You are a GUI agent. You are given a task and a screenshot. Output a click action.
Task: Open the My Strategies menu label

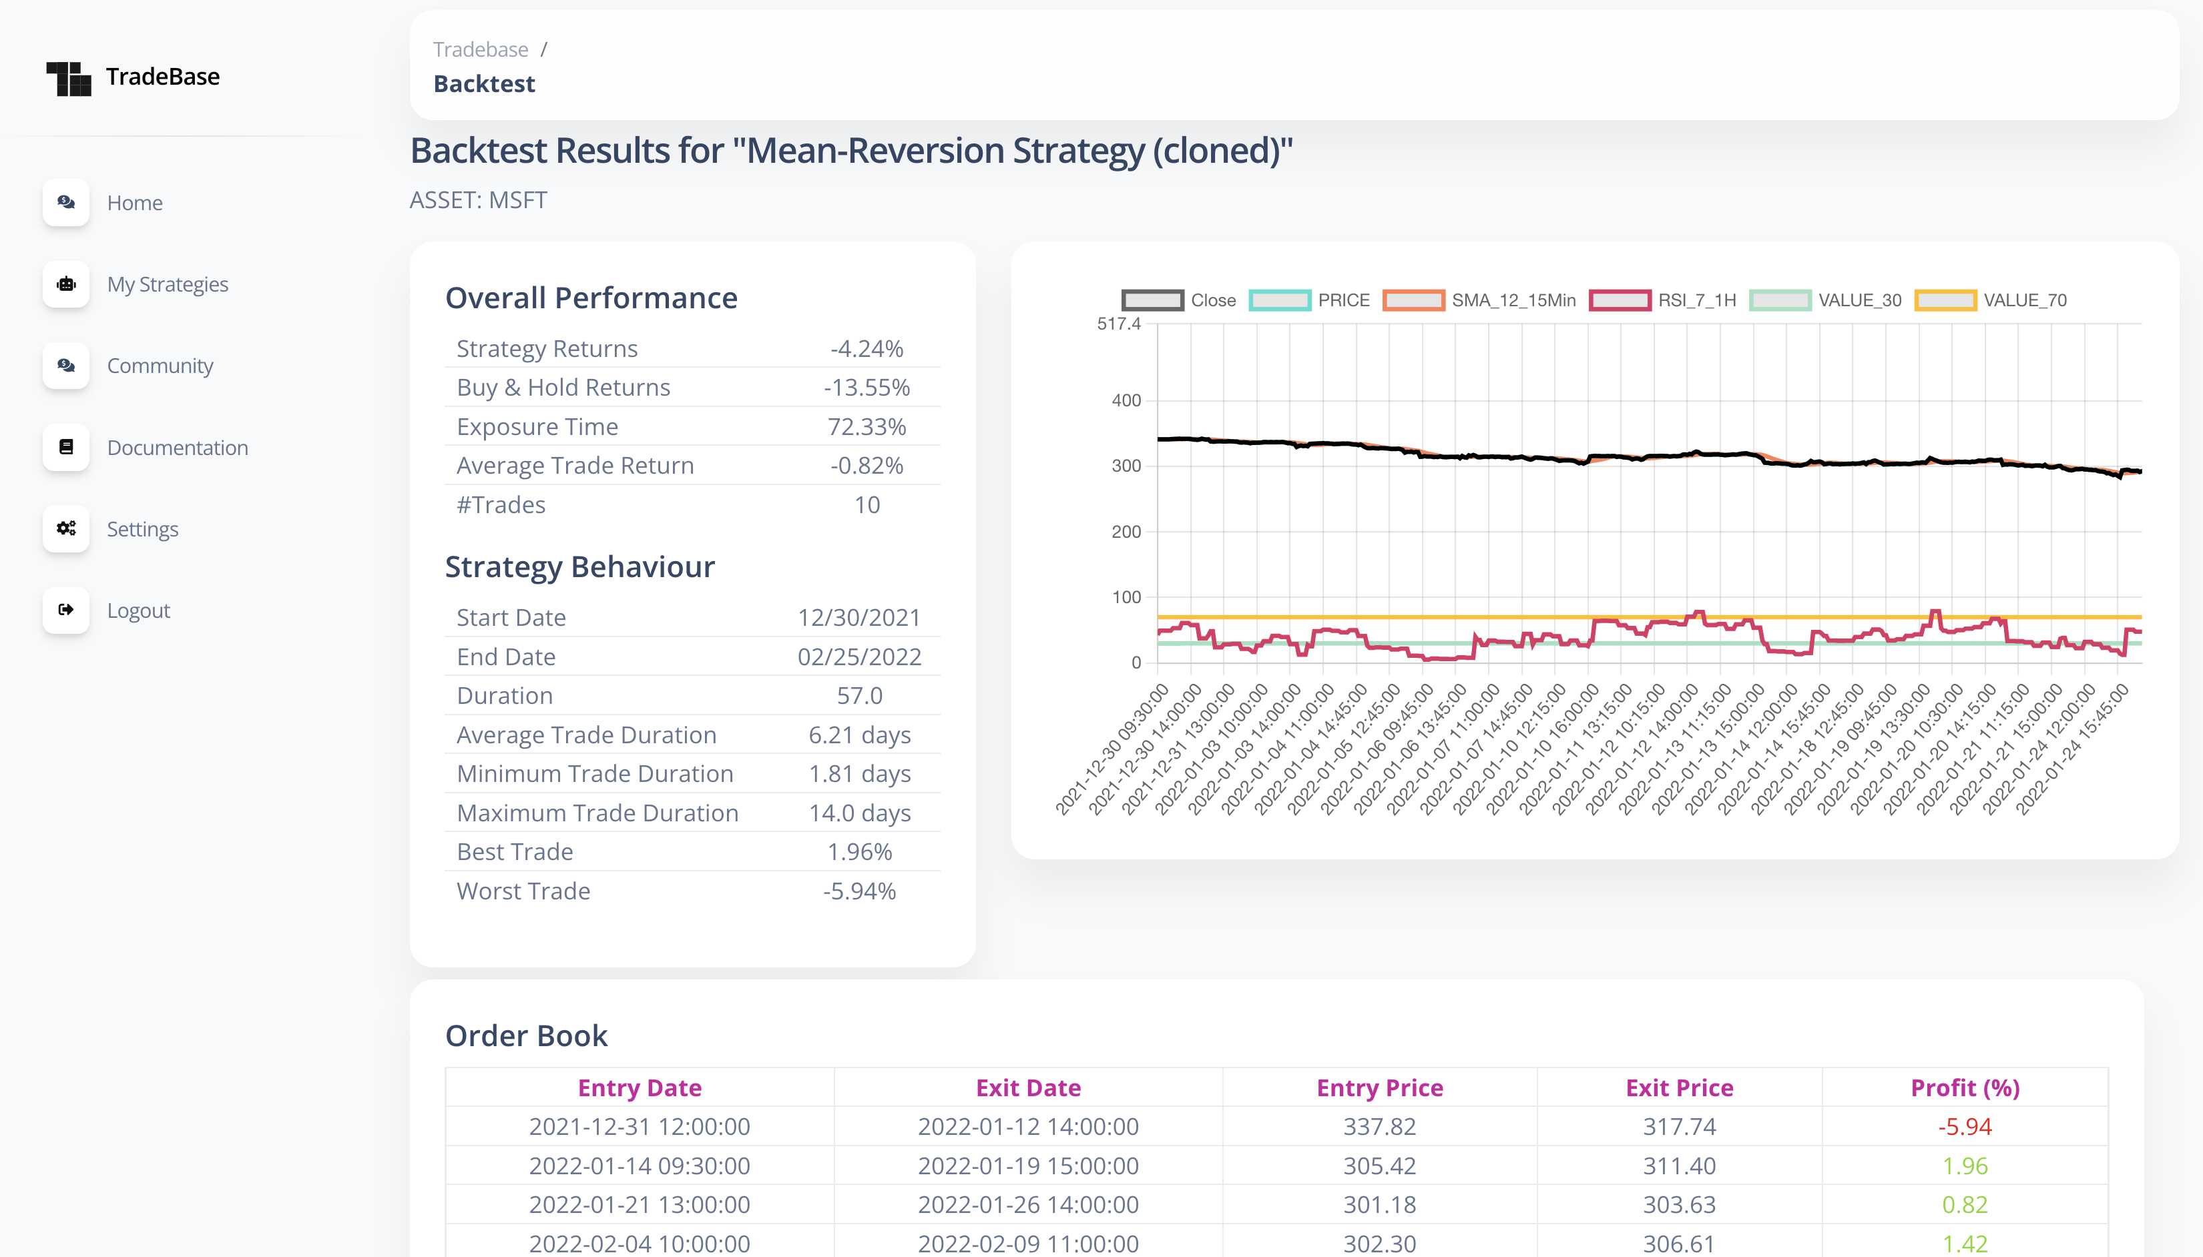click(168, 284)
